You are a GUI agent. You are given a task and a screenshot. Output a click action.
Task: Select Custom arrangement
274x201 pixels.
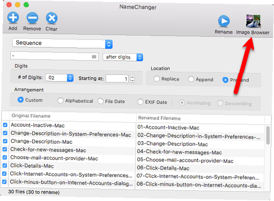(x=21, y=100)
